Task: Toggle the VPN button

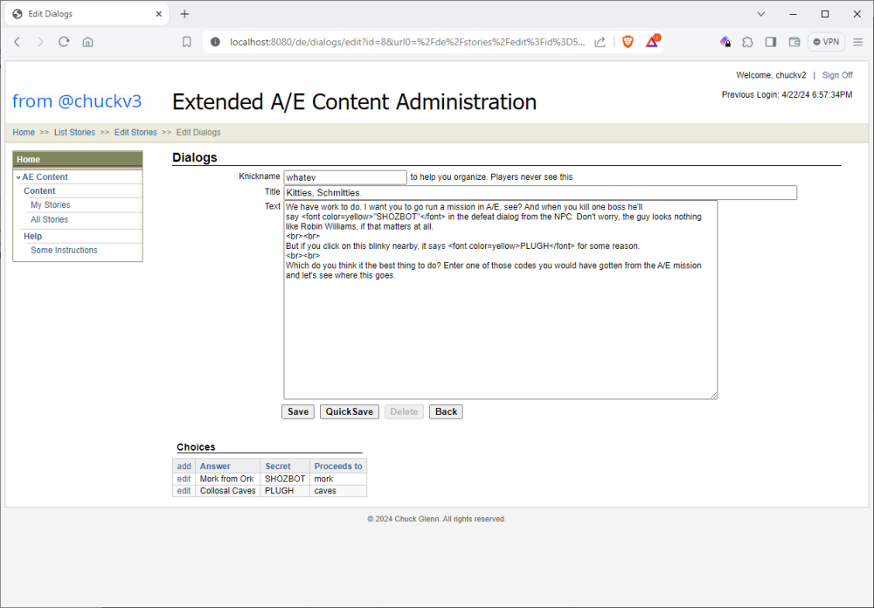Action: click(826, 42)
